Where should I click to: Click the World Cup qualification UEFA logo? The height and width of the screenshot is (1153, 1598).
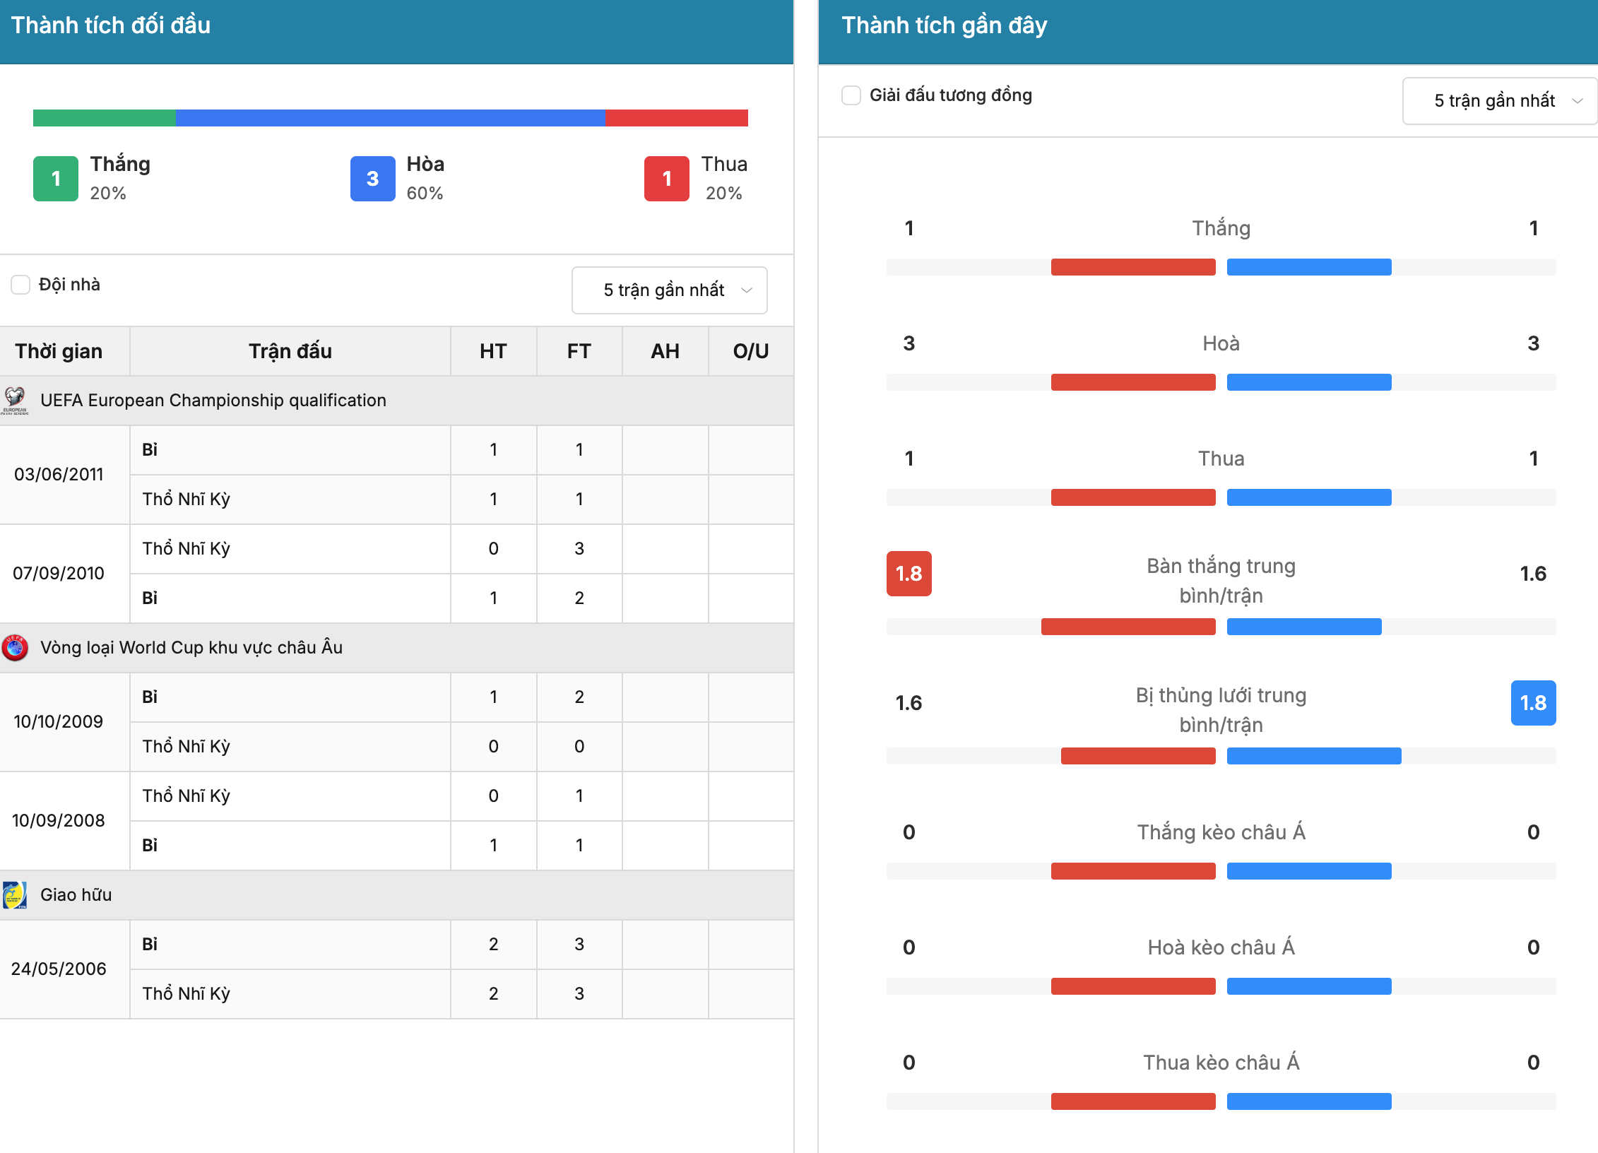[15, 647]
